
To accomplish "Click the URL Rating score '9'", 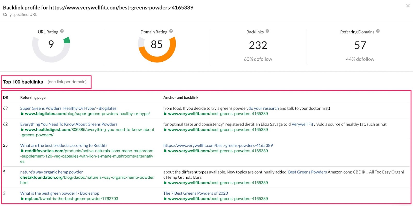I will (x=51, y=44).
